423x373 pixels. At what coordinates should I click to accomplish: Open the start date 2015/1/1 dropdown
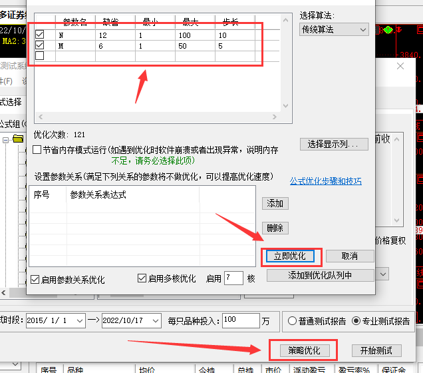[80, 321]
